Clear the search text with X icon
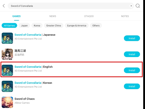This screenshot has height=109, width=145. [131, 6]
